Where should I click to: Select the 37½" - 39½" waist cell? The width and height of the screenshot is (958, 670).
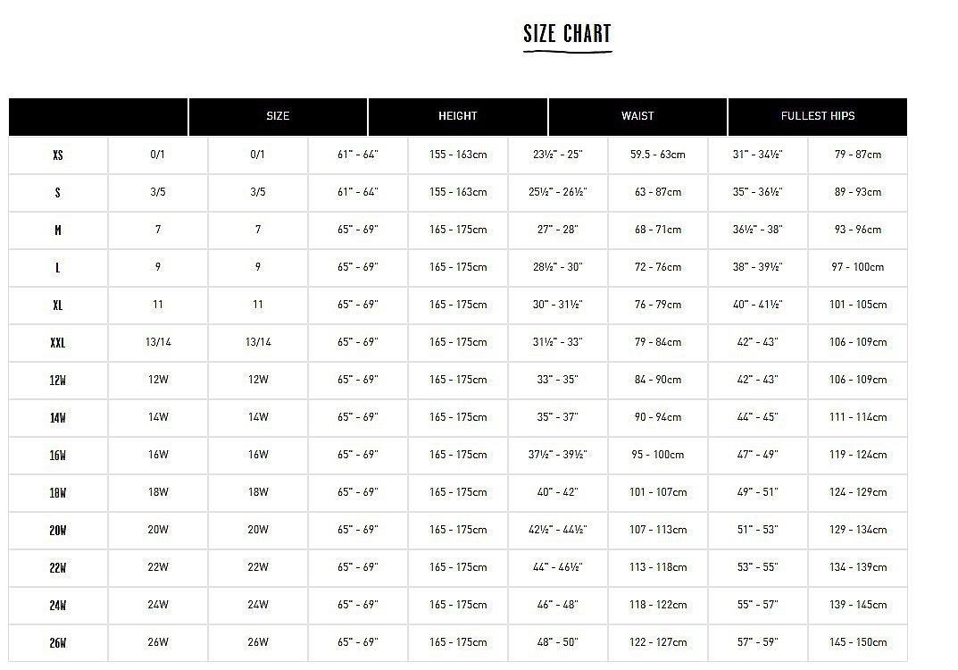pos(558,456)
